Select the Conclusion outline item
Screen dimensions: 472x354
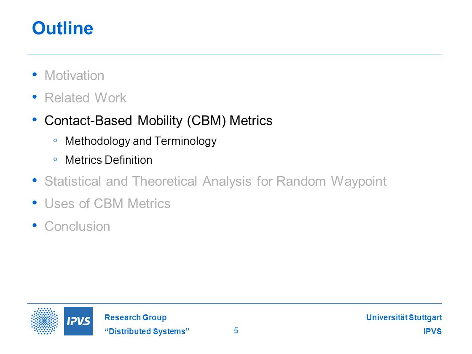pos(78,226)
